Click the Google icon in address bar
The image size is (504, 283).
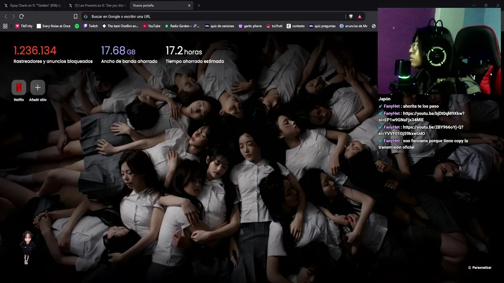(86, 17)
